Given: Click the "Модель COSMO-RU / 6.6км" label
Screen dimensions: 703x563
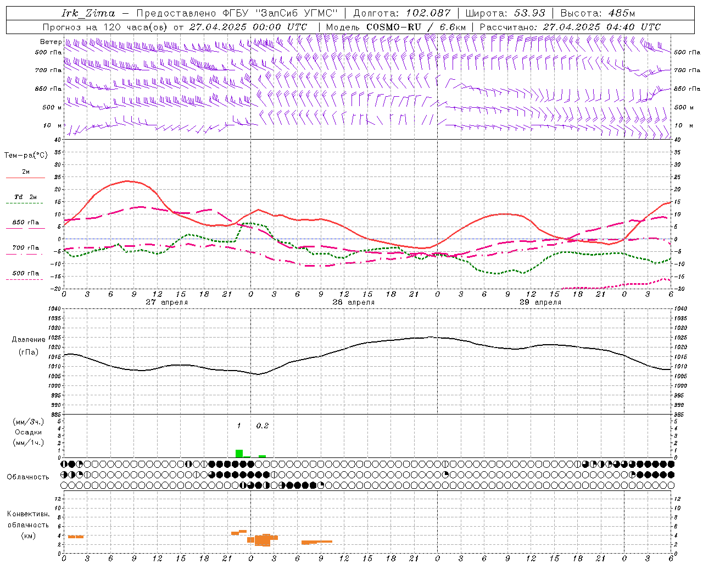Looking at the screenshot, I should (396, 27).
